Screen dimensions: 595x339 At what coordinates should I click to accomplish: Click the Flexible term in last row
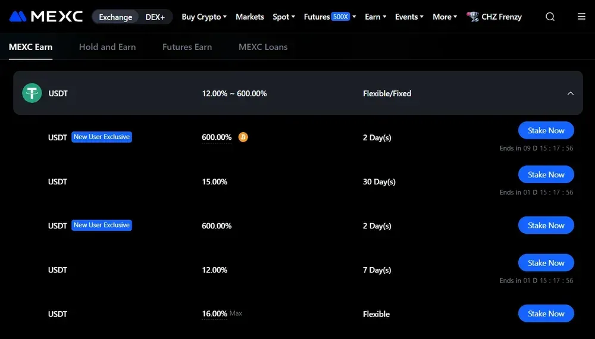pyautogui.click(x=376, y=314)
